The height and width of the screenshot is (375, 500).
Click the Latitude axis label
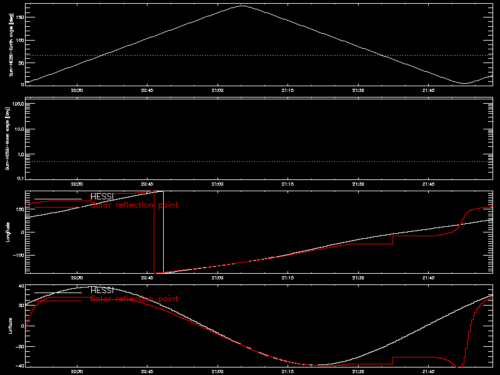10,326
